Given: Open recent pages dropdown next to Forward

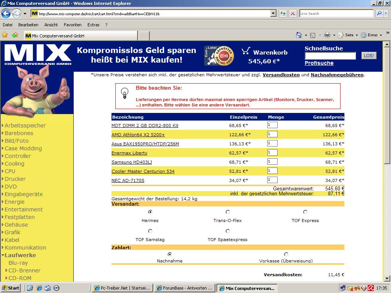Looking at the screenshot, I should [25, 13].
